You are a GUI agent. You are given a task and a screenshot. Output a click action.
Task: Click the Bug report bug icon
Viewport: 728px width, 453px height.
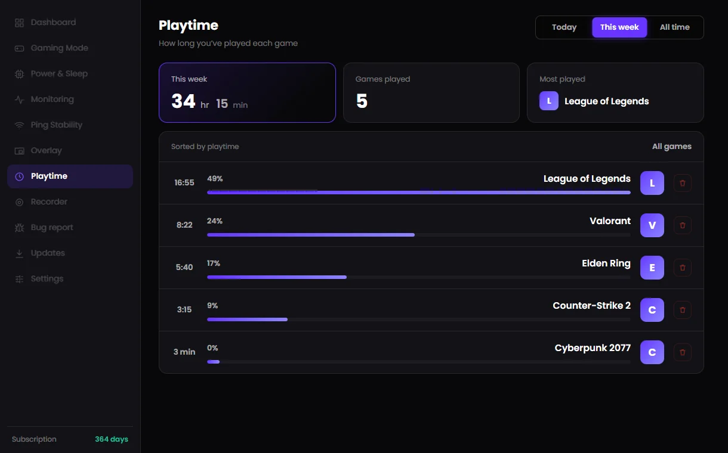(x=19, y=228)
